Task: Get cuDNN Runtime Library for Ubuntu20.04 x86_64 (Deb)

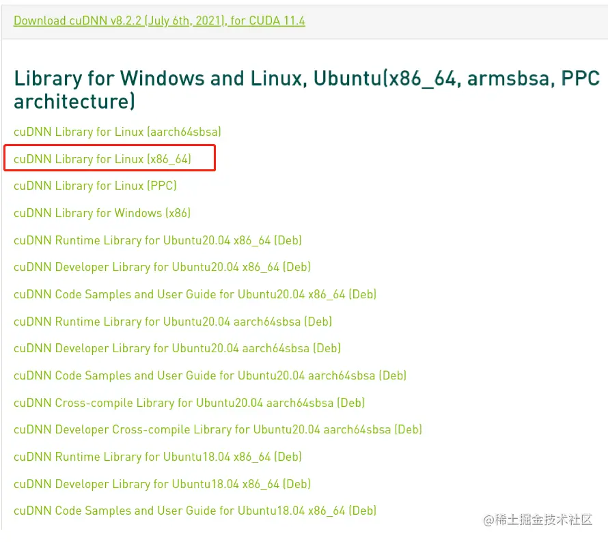Action: click(158, 240)
